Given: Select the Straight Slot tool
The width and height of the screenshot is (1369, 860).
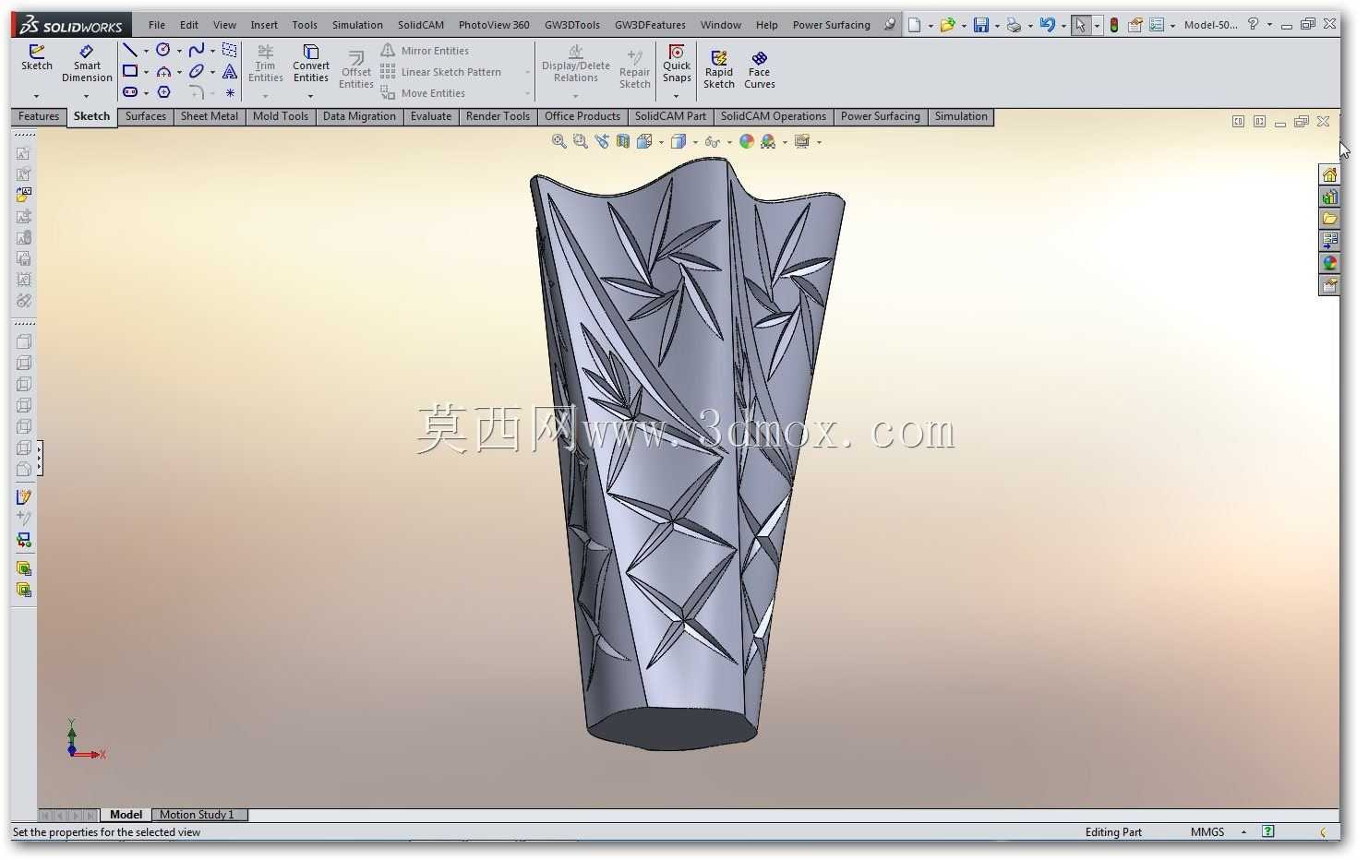Looking at the screenshot, I should click(x=130, y=92).
